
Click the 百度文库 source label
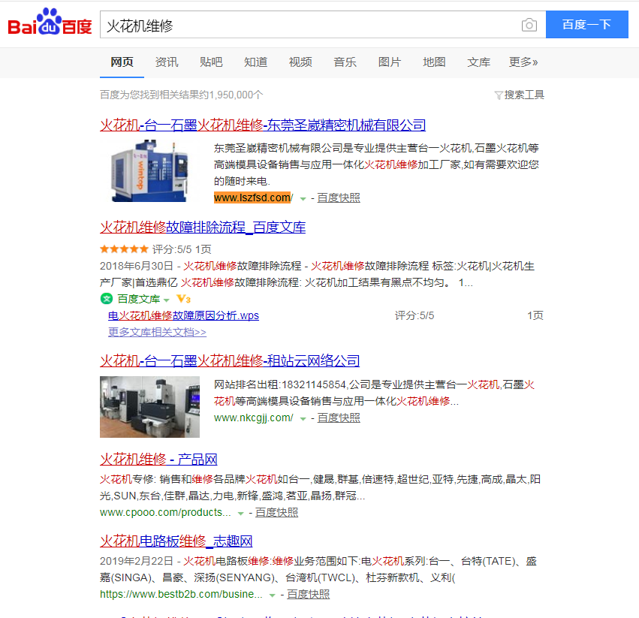(139, 299)
